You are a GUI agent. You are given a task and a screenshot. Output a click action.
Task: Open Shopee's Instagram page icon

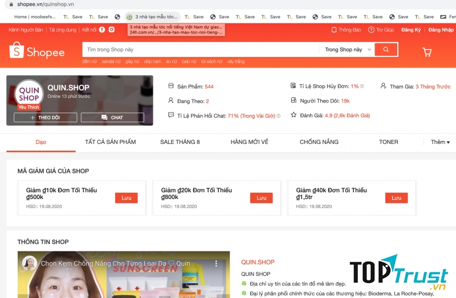pos(112,30)
